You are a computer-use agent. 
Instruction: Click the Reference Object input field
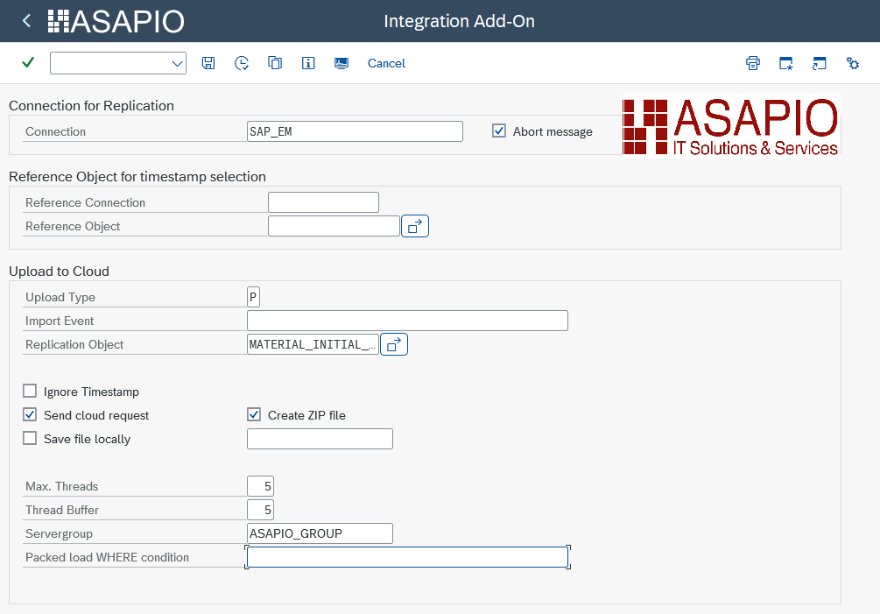pyautogui.click(x=334, y=226)
